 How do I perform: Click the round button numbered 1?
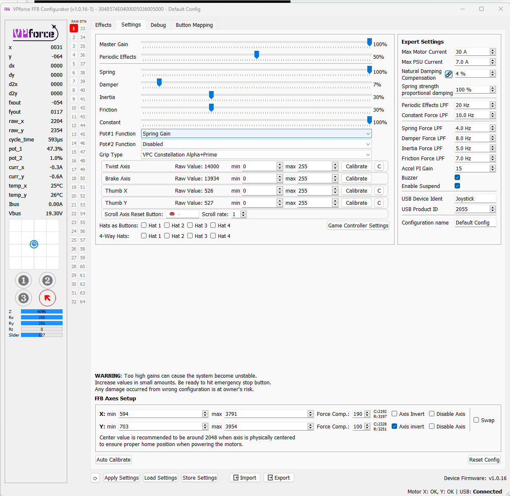[x=24, y=280]
